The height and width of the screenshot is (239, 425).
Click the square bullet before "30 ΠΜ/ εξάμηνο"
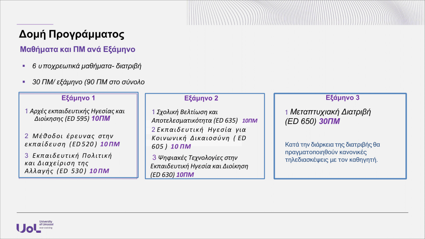[x=24, y=81]
